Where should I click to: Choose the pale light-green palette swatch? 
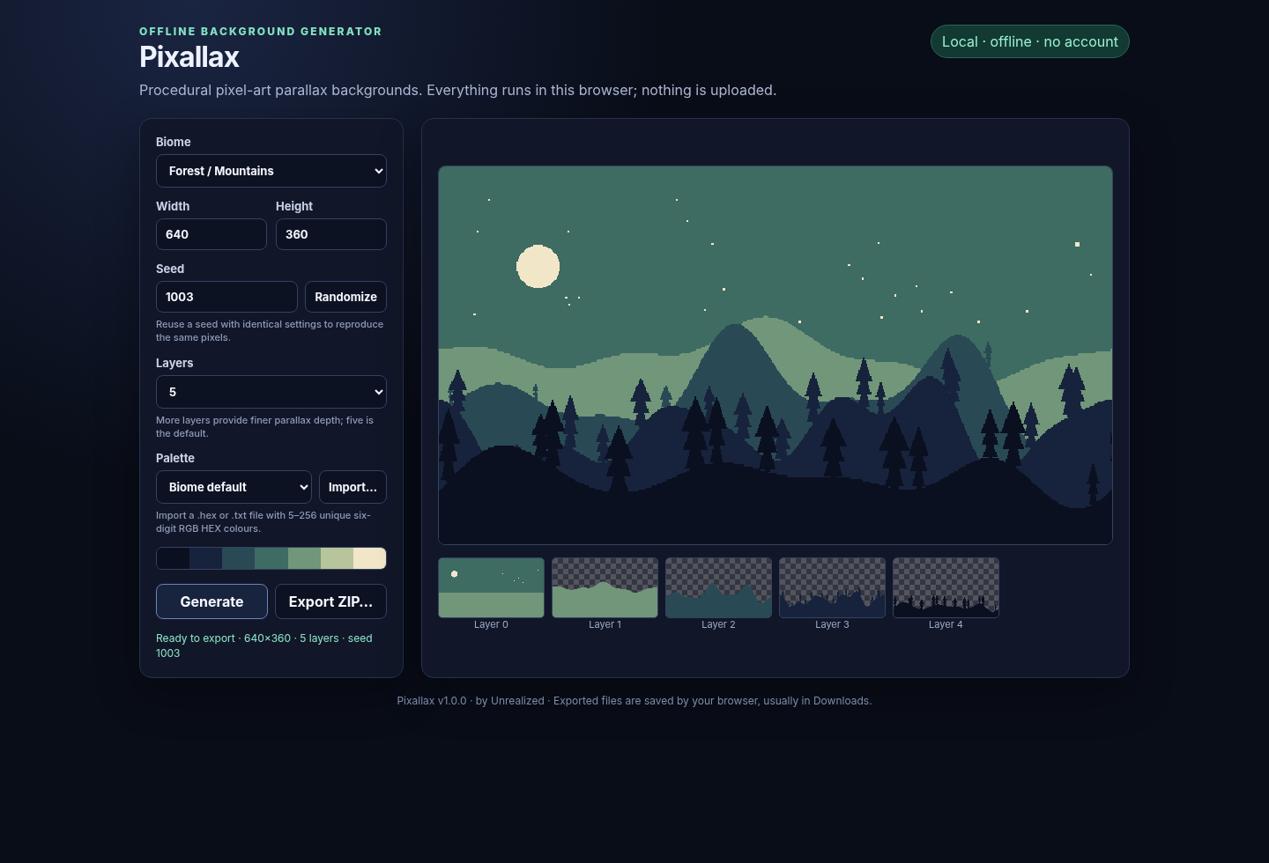337,558
